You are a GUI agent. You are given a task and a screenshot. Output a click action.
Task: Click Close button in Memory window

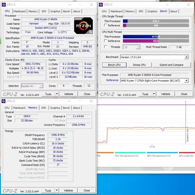click(x=87, y=191)
